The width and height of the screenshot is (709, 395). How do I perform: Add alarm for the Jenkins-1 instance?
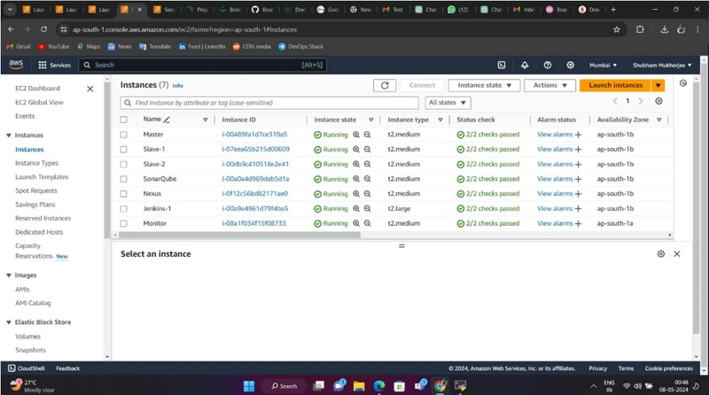coord(579,209)
